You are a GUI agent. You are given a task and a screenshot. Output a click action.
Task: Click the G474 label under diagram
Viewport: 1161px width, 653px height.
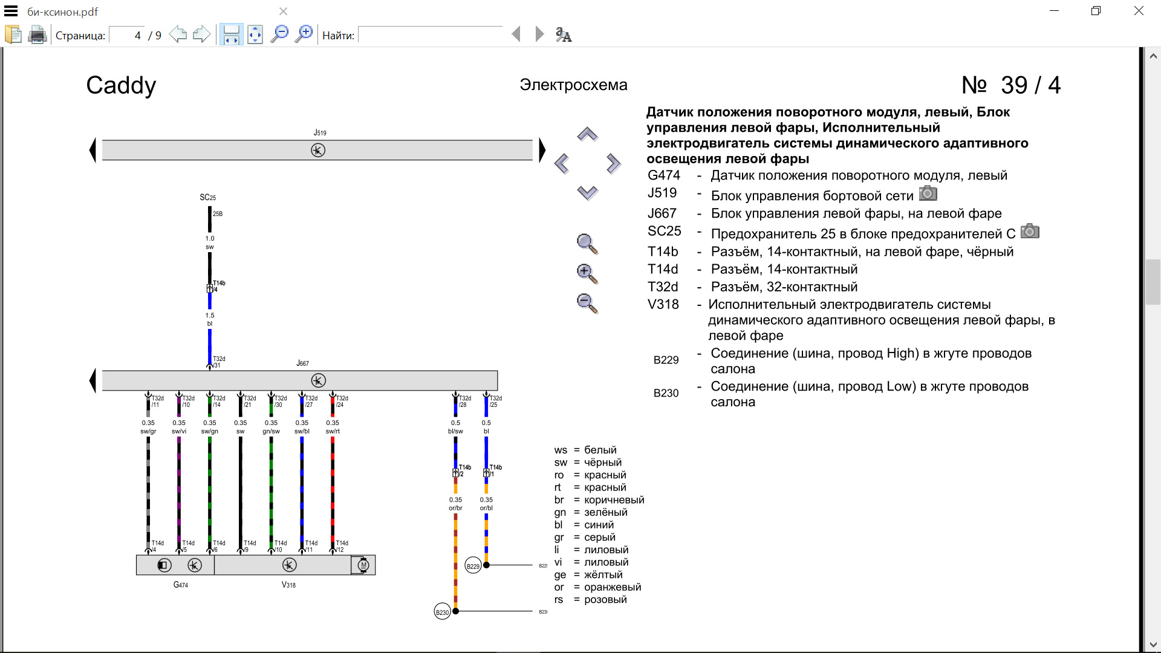click(180, 585)
